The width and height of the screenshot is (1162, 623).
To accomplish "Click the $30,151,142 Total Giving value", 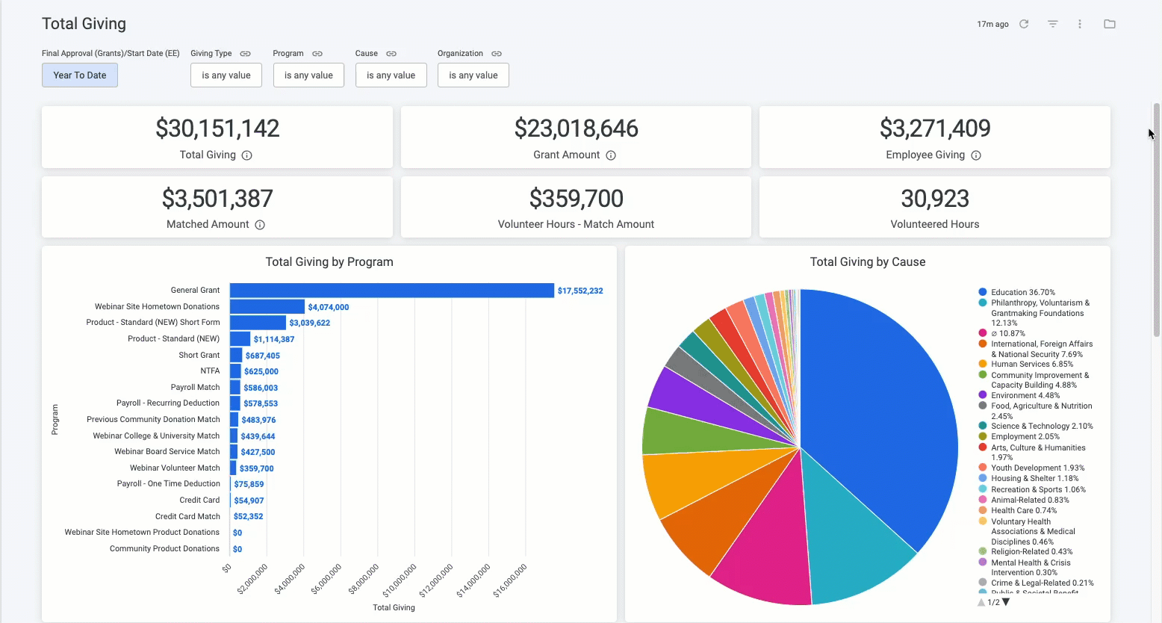I will click(217, 128).
